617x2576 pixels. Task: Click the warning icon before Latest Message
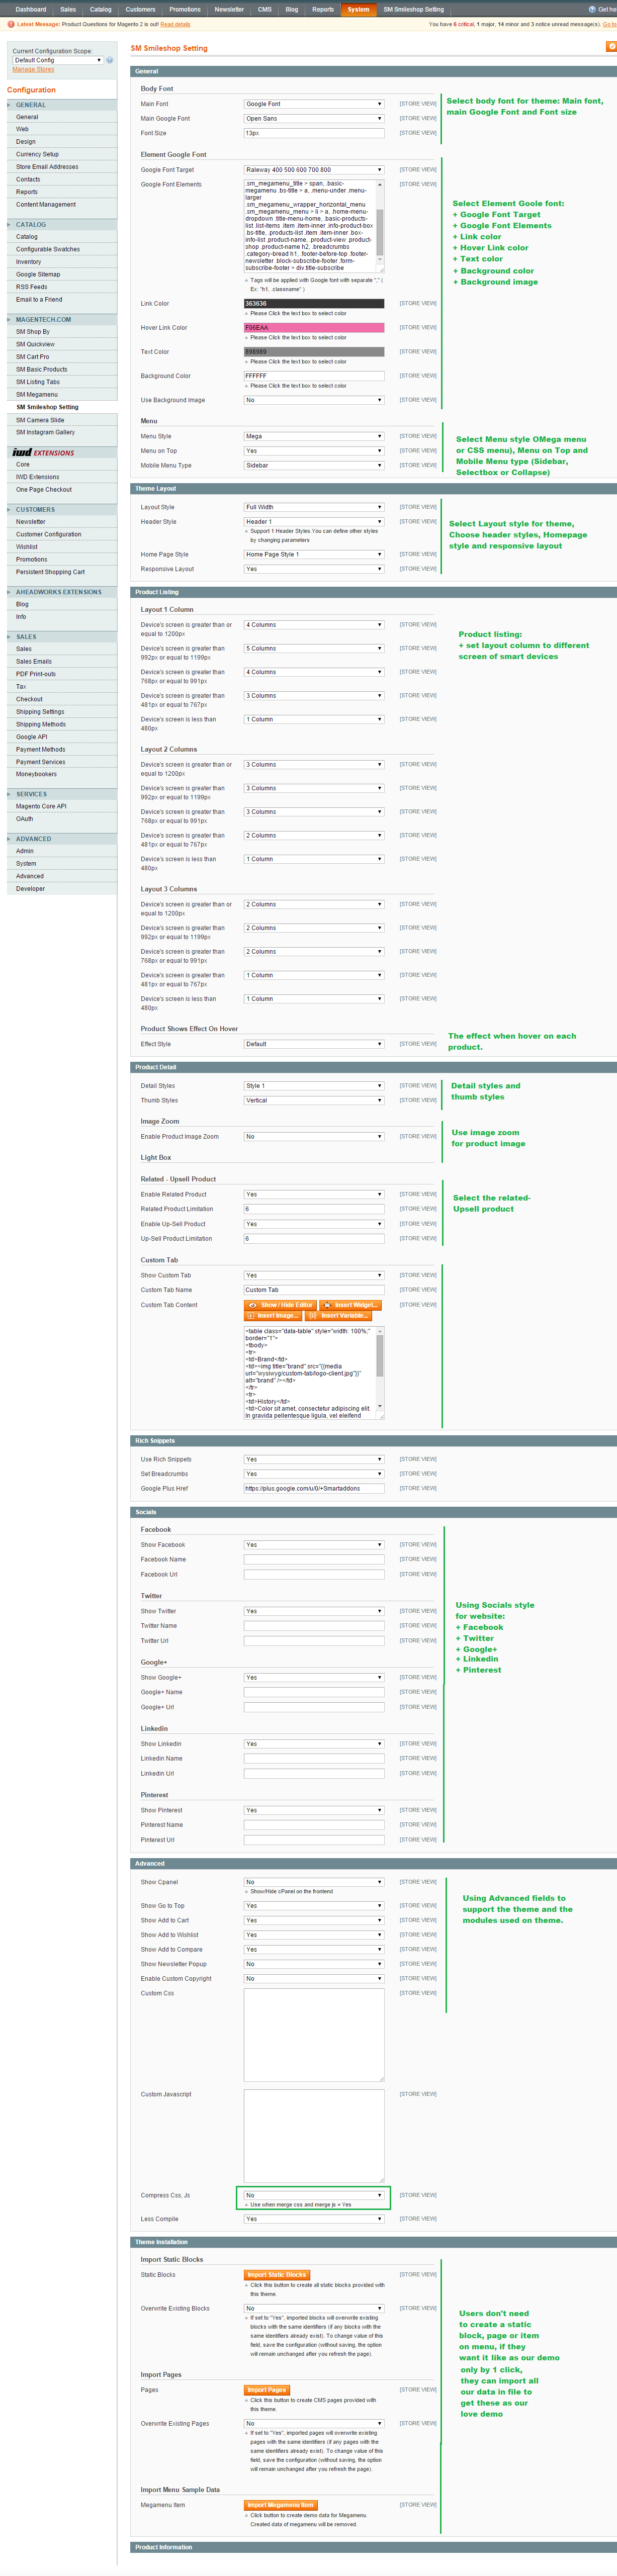click(11, 24)
